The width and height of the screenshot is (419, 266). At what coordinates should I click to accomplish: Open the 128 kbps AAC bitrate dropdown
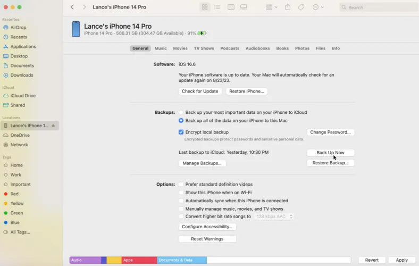[274, 217]
